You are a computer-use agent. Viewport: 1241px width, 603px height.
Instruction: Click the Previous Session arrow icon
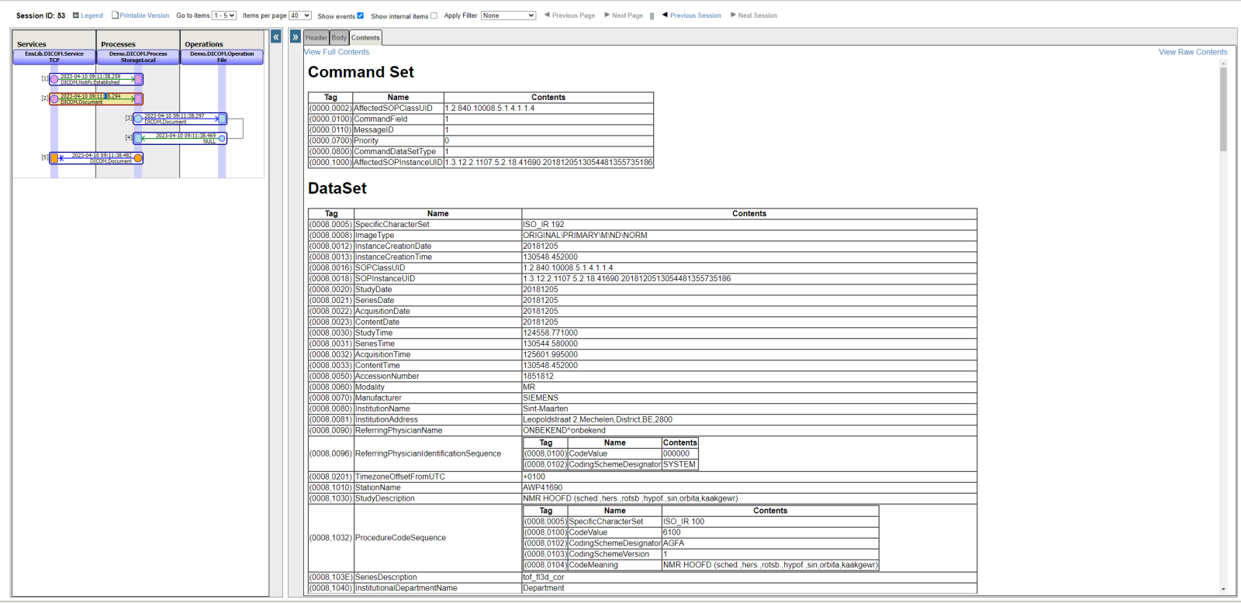tap(665, 15)
